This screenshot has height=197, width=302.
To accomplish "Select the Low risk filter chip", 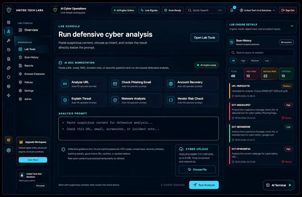I will [x=267, y=61].
